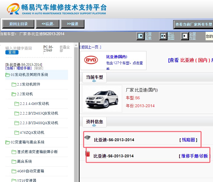Click the 默认视图 link
The height and width of the screenshot is (182, 213).
click(171, 36)
